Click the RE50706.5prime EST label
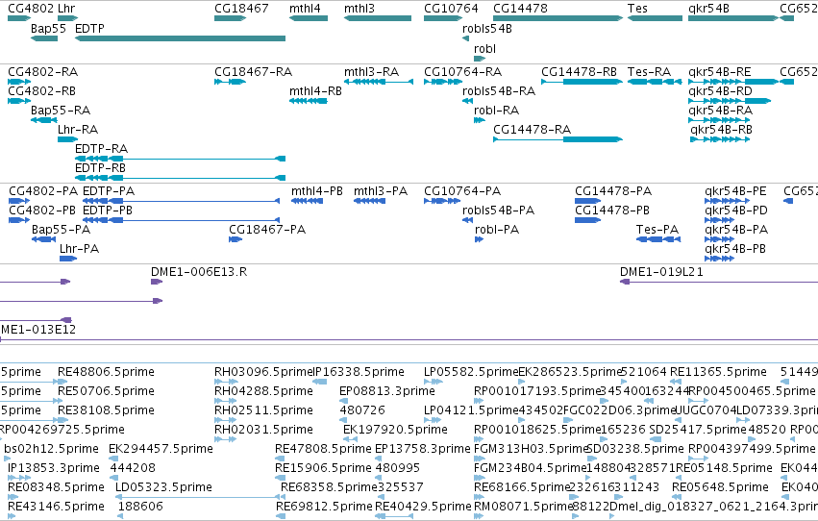 [x=106, y=391]
